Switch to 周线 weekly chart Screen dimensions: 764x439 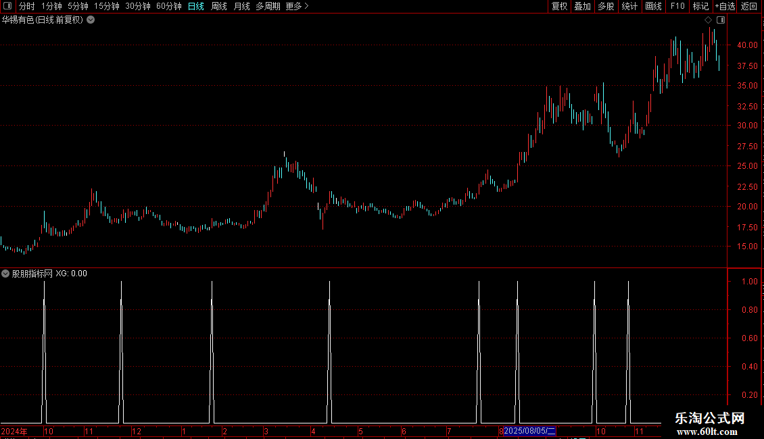(219, 6)
